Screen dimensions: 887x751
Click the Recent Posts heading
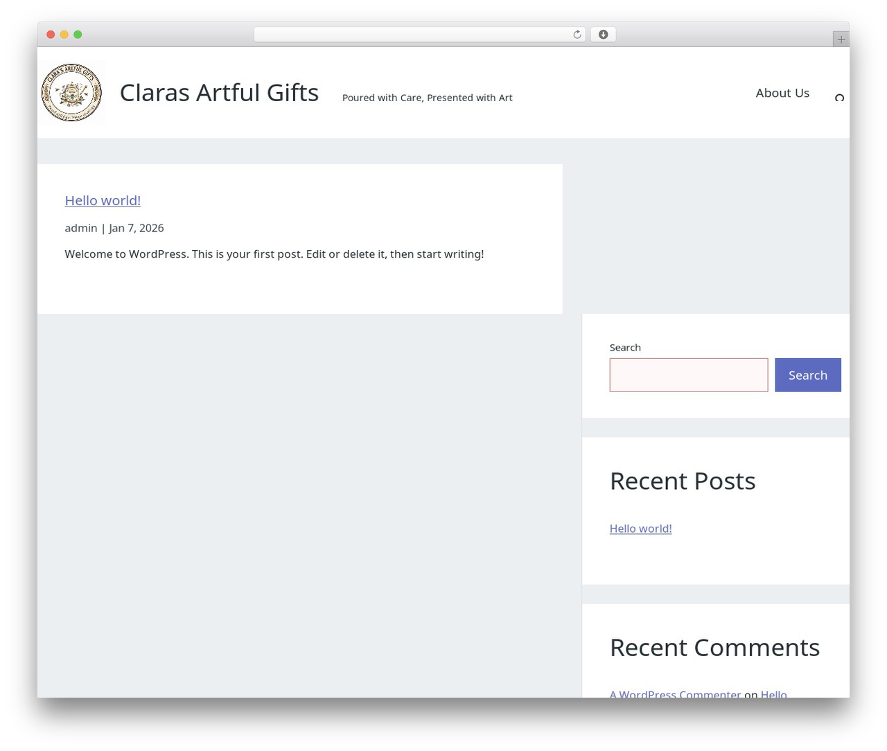pos(683,481)
